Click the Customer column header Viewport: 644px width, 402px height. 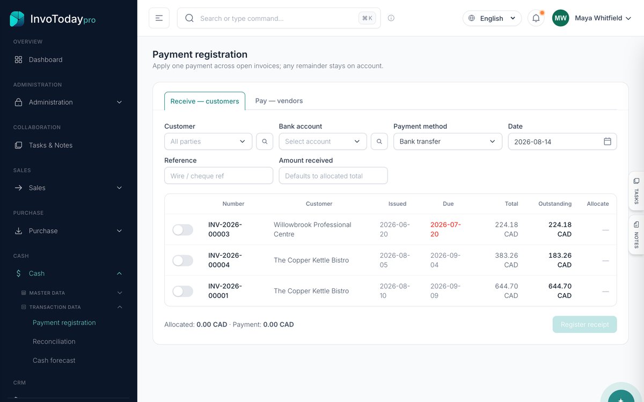(x=319, y=204)
